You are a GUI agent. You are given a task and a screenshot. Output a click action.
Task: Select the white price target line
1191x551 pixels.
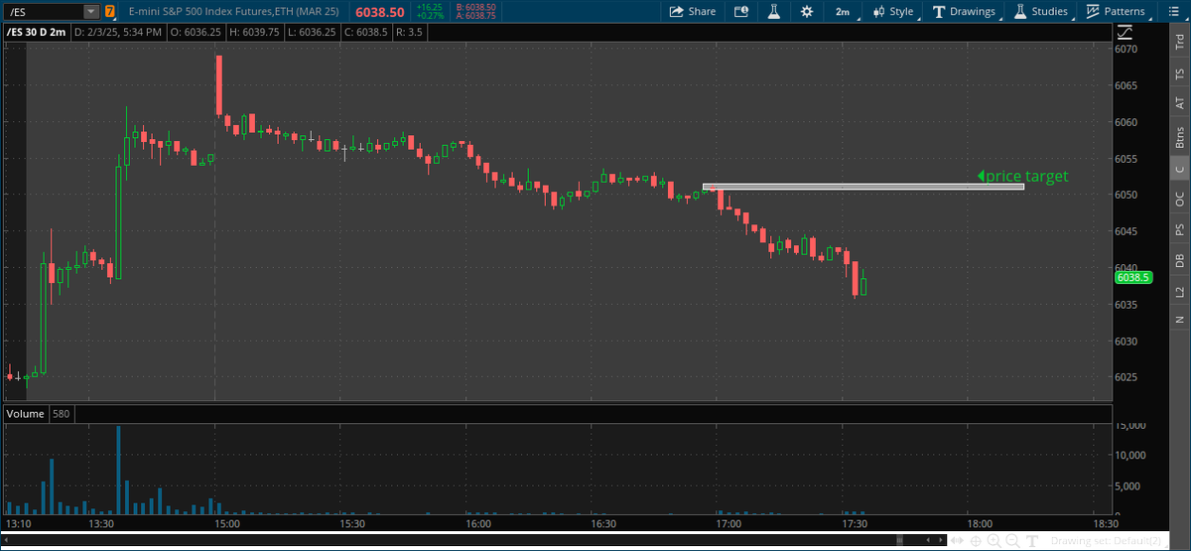point(862,186)
